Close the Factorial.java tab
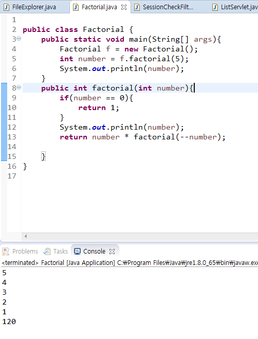The height and width of the screenshot is (339, 258). (x=124, y=7)
